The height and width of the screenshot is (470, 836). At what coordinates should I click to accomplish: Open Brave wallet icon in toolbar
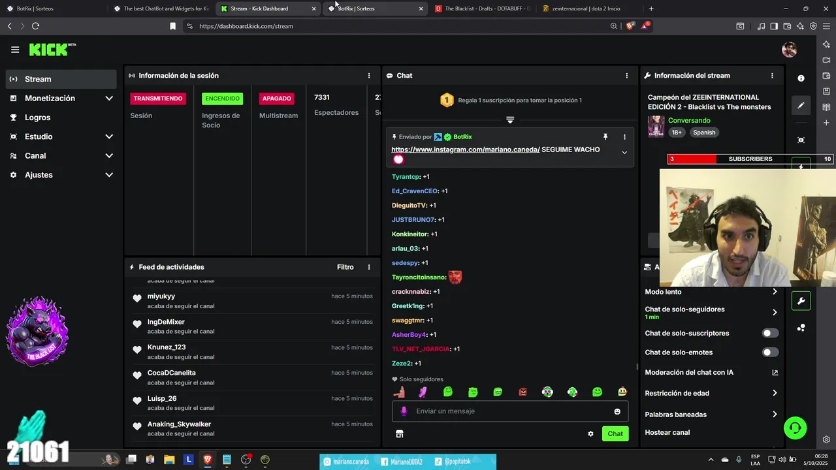[x=787, y=26]
